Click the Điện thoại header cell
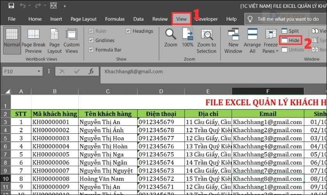Viewport: 327px width, 195px height. (161, 114)
